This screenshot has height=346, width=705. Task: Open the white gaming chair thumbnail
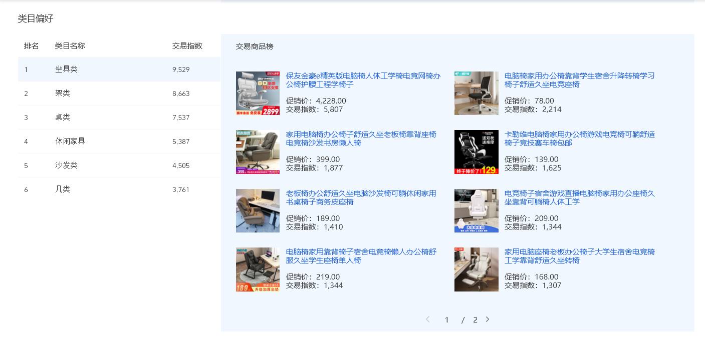click(x=476, y=210)
